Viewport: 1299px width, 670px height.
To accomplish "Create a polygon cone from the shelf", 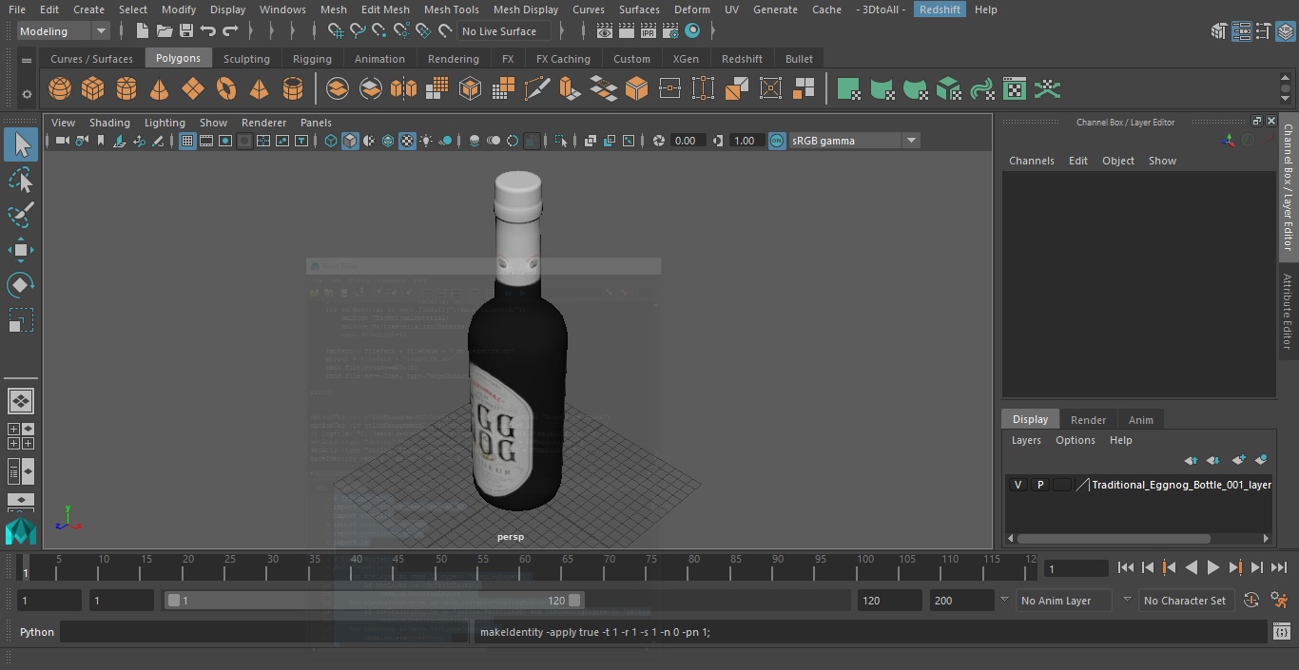I will click(159, 89).
